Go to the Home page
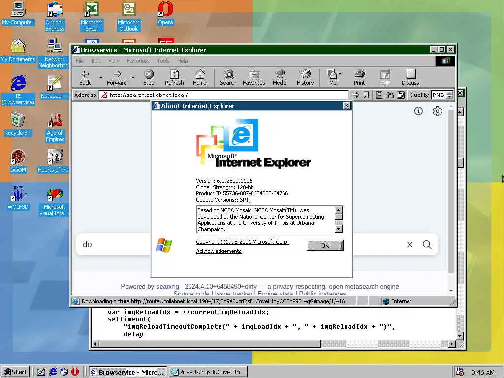This screenshot has height=378, width=504. click(200, 78)
